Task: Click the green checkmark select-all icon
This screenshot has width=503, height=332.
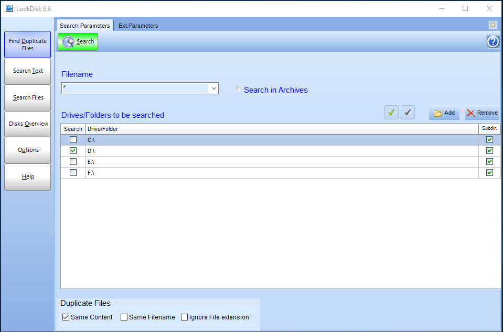Action: click(x=391, y=113)
